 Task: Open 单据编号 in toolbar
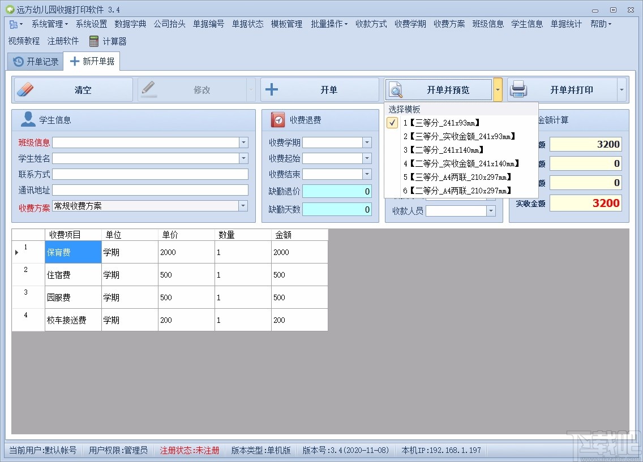(x=209, y=24)
